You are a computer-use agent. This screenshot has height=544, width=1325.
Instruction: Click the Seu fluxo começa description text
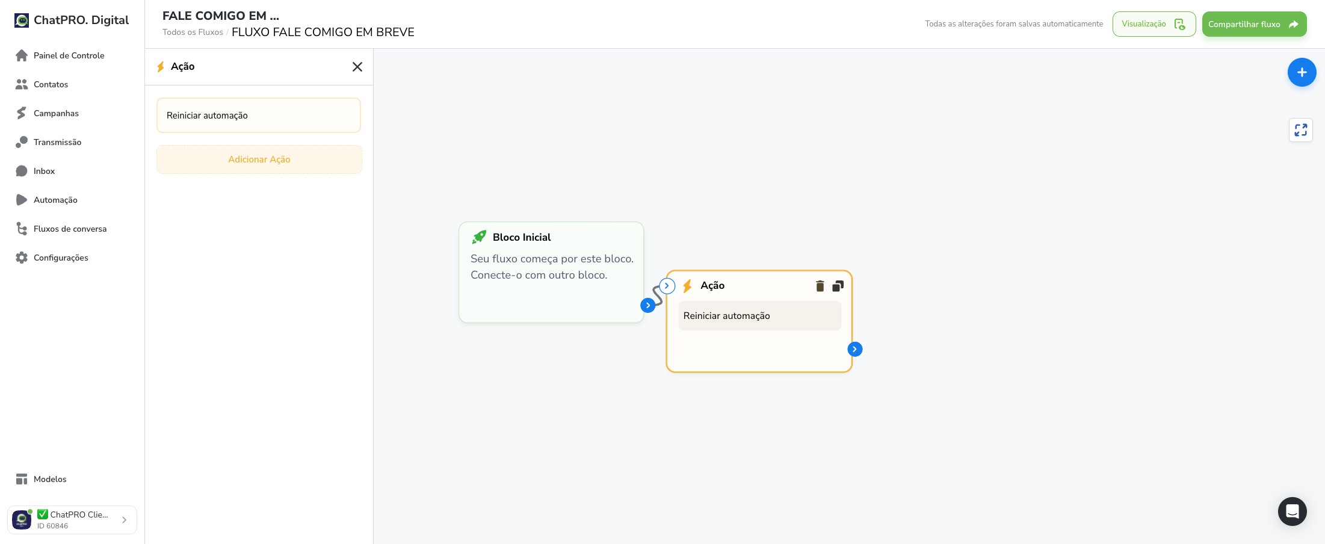coord(552,267)
